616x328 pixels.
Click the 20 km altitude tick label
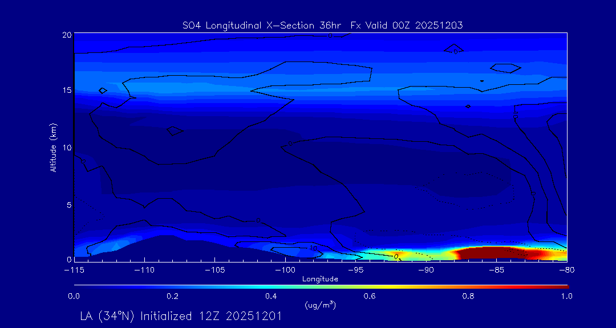66,35
